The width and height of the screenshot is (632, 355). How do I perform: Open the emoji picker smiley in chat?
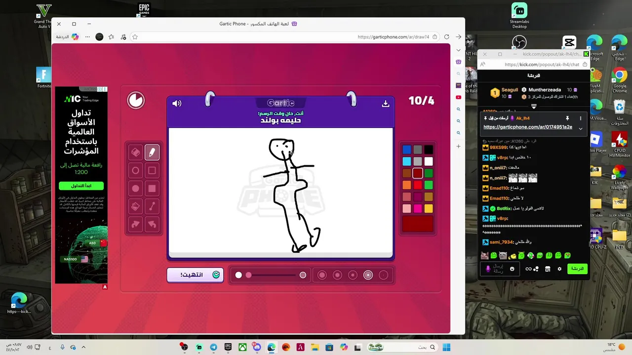pos(512,269)
